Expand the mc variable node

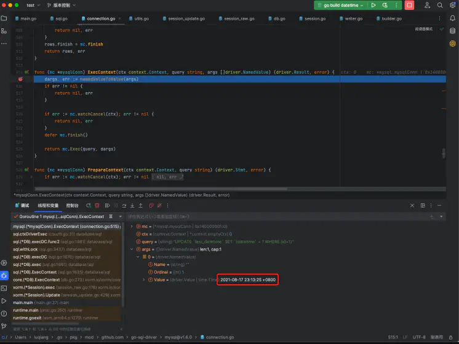pos(132,227)
